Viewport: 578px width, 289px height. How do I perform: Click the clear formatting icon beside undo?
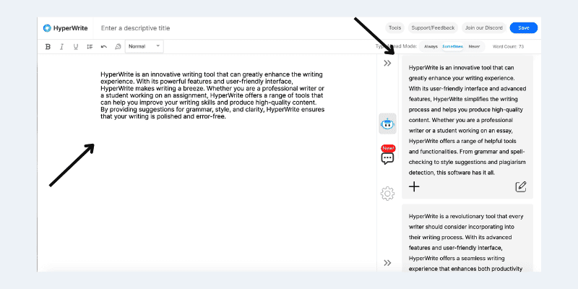pos(118,47)
